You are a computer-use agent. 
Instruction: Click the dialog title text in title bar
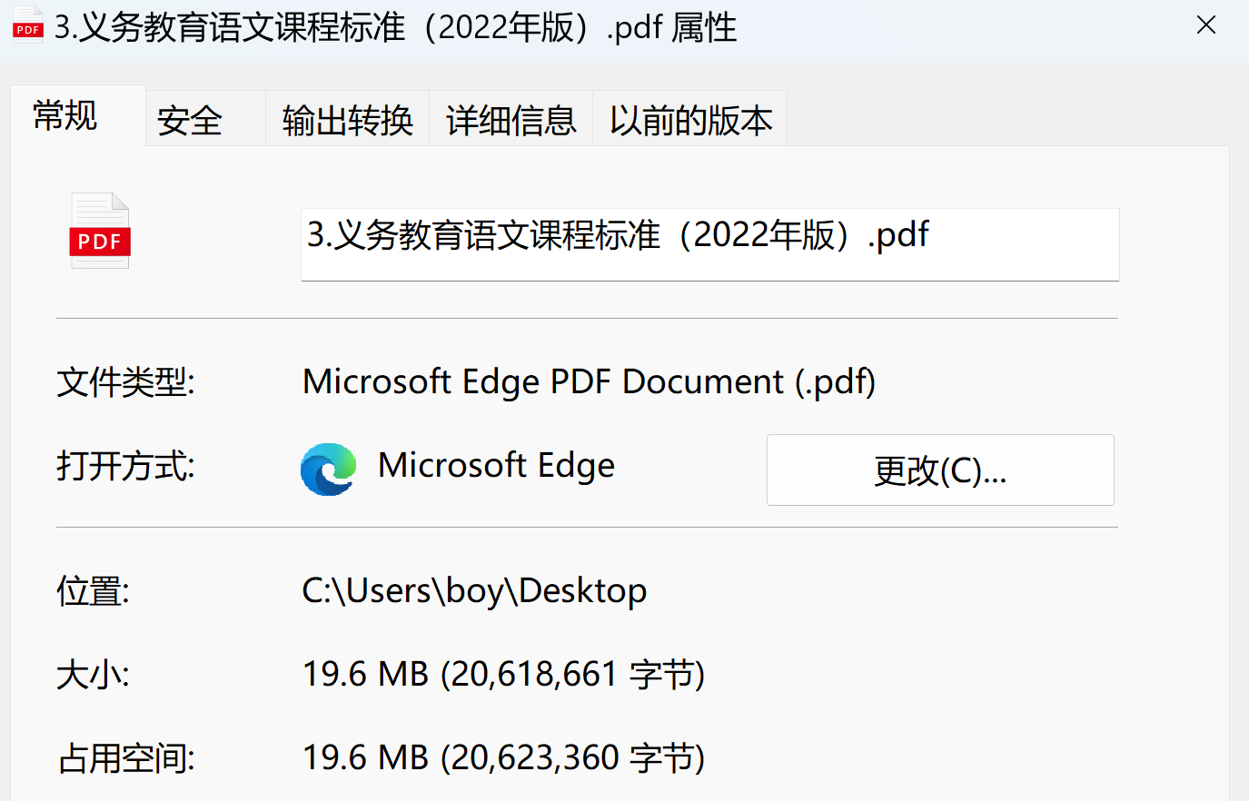(395, 27)
